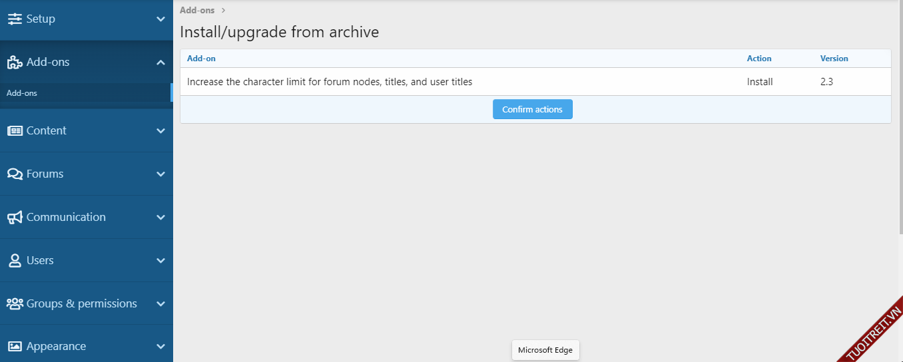Image resolution: width=903 pixels, height=362 pixels.
Task: Select the character limit add-on row
Action: (x=330, y=83)
